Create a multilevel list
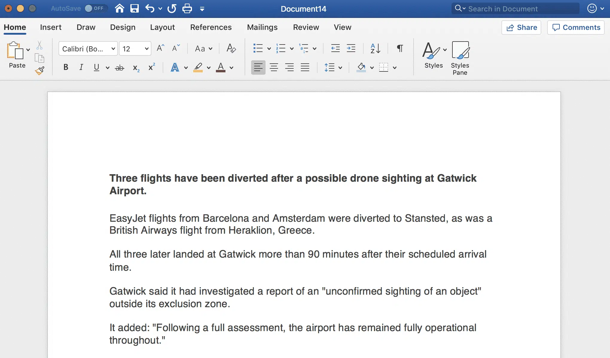Image resolution: width=610 pixels, height=358 pixels. point(304,48)
